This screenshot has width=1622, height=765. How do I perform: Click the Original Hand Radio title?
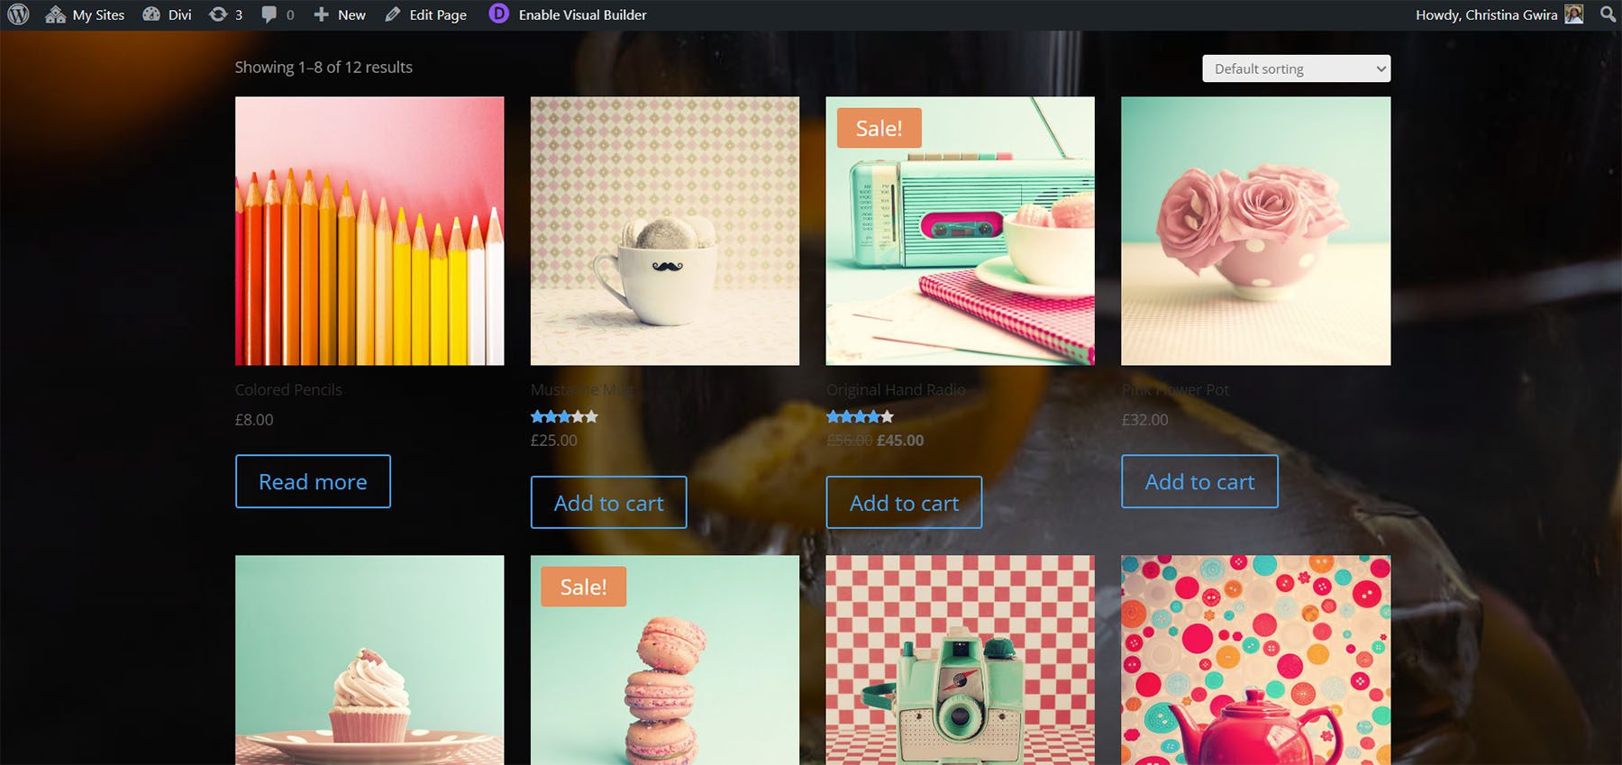pyautogui.click(x=896, y=389)
